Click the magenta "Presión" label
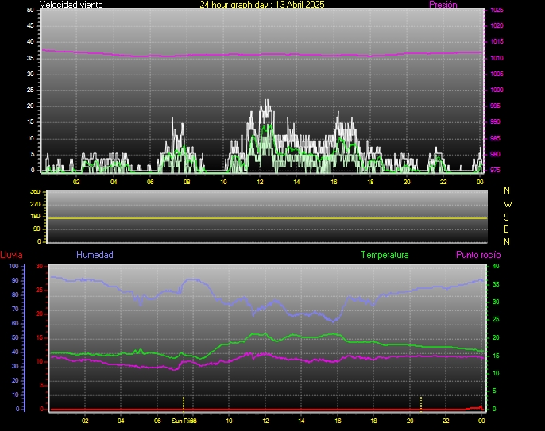The height and width of the screenshot is (431, 545). pos(443,5)
